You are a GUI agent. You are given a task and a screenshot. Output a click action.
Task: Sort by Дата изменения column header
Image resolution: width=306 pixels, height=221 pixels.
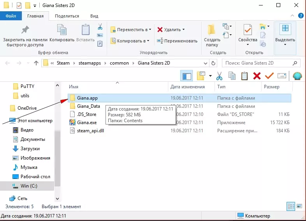[x=187, y=87]
